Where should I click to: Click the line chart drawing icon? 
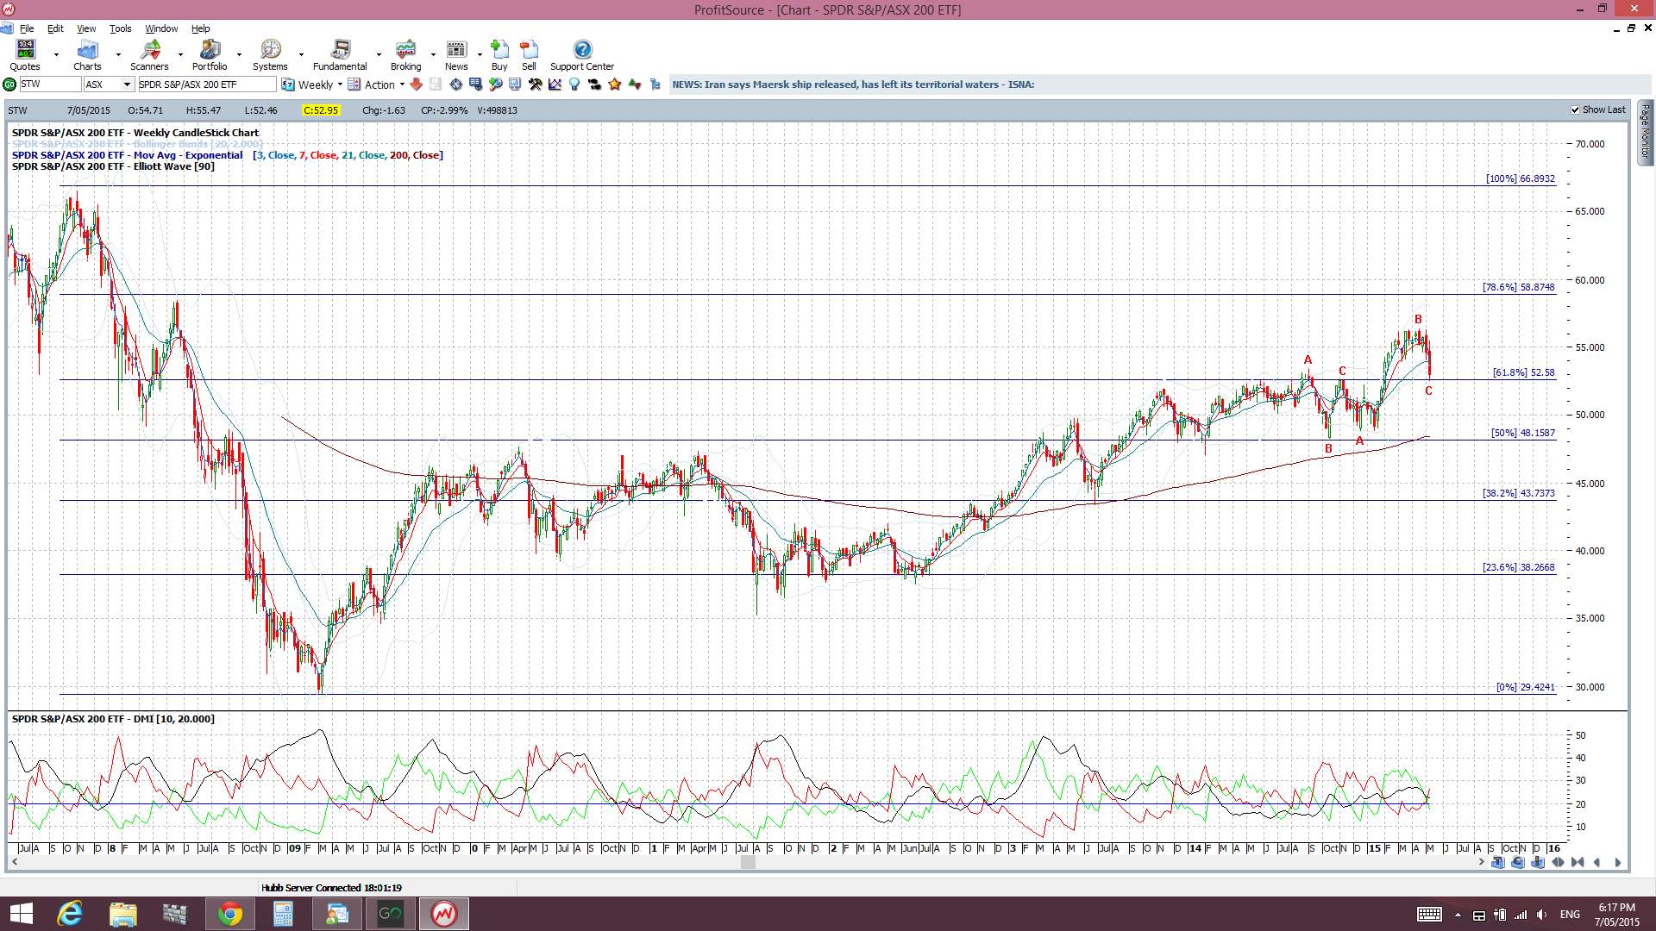click(555, 84)
